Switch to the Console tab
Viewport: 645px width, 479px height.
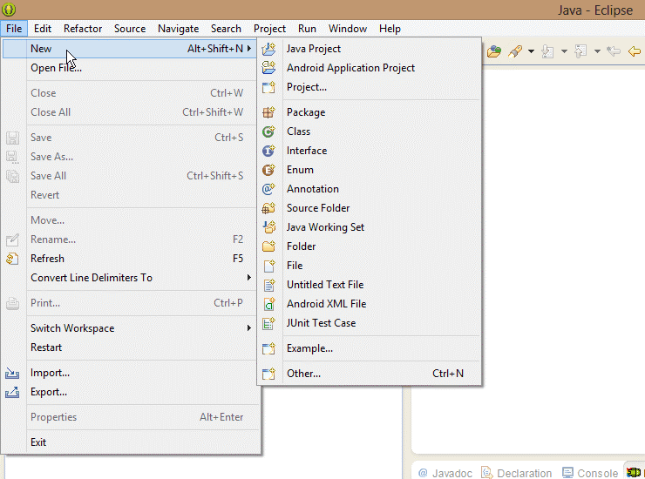point(590,473)
